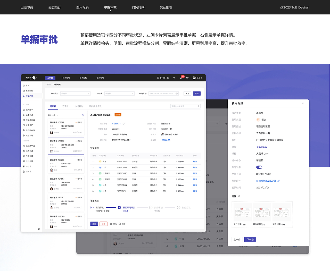The height and width of the screenshot is (271, 330).
Task: Close the 费用明细 panel with X
Action: click(x=303, y=103)
